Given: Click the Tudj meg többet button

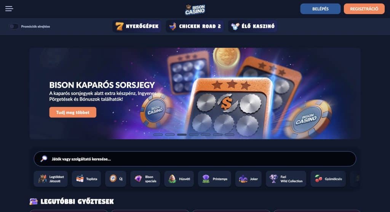Looking at the screenshot, I should (x=73, y=112).
